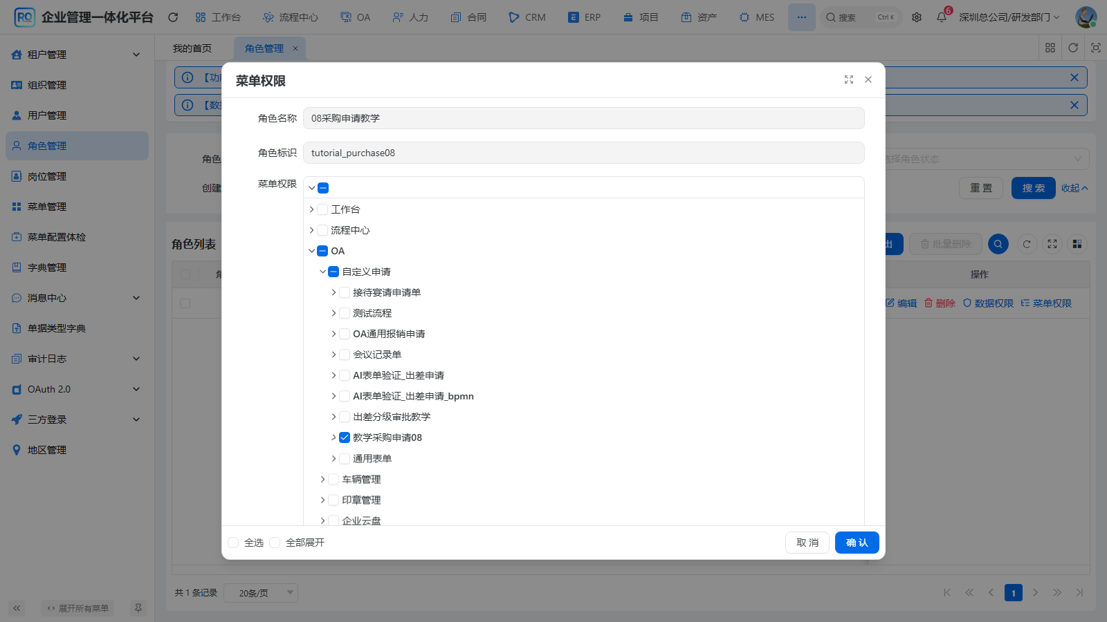Viewport: 1107px width, 622px height.
Task: Click the round blue search icon in table toolbar
Action: click(998, 244)
